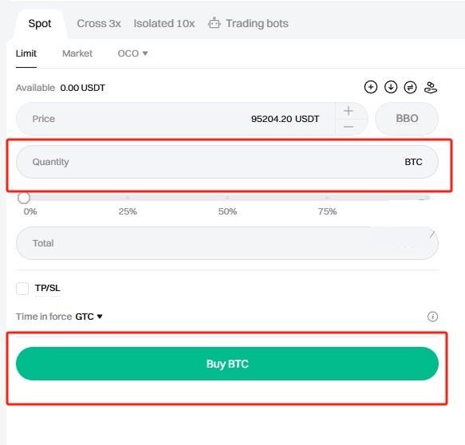
Task: Click the transfer arrows circle icon
Action: coord(411,88)
